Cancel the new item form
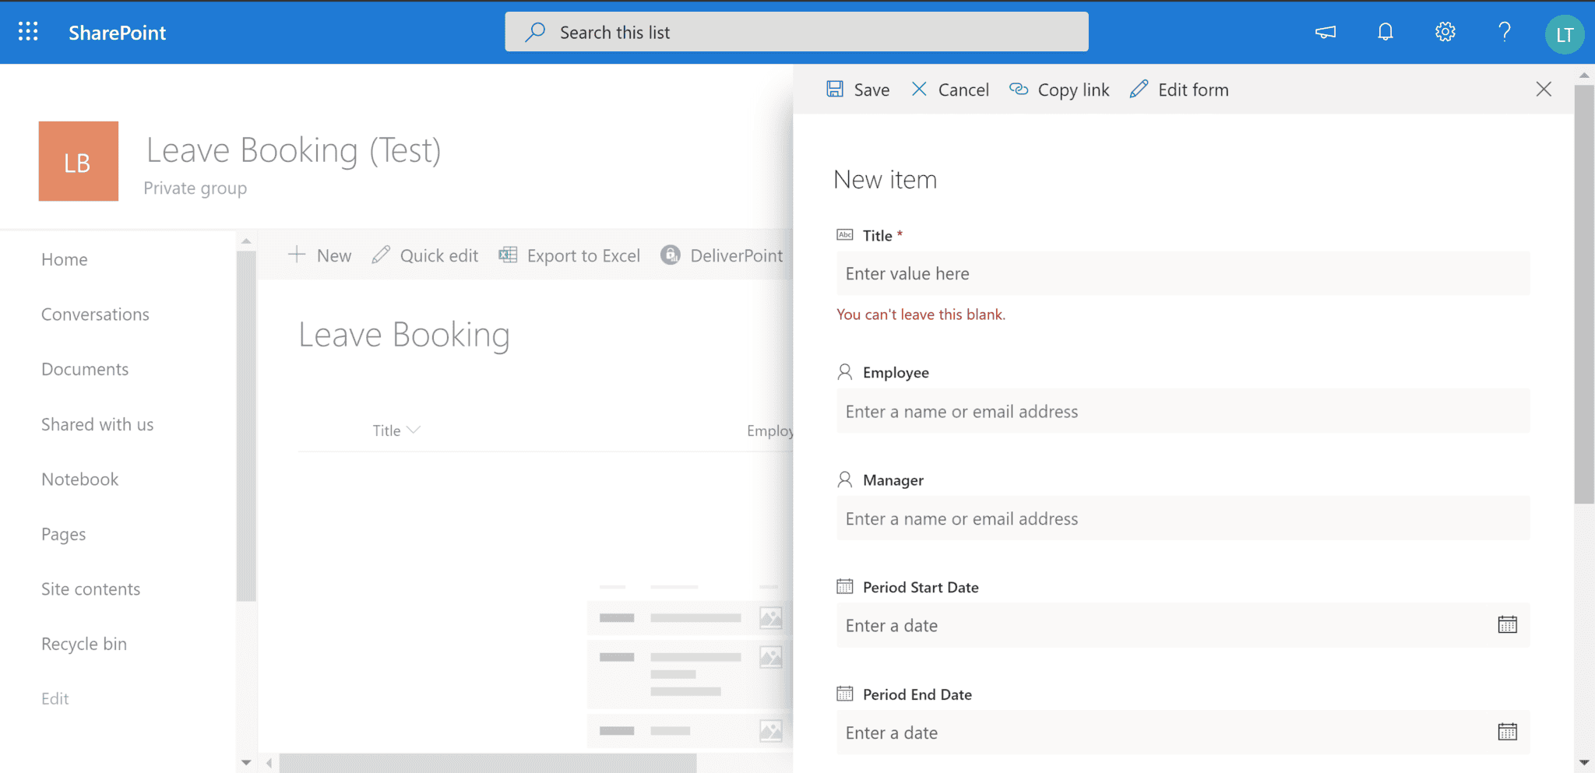The width and height of the screenshot is (1595, 773). pos(949,89)
